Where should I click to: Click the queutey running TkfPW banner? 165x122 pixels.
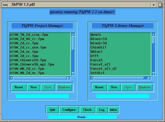[x=82, y=12]
